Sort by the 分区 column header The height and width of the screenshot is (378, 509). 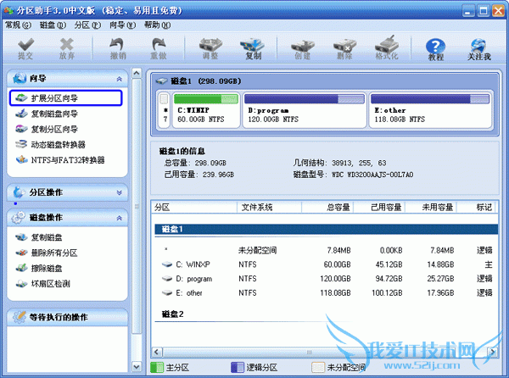point(194,207)
